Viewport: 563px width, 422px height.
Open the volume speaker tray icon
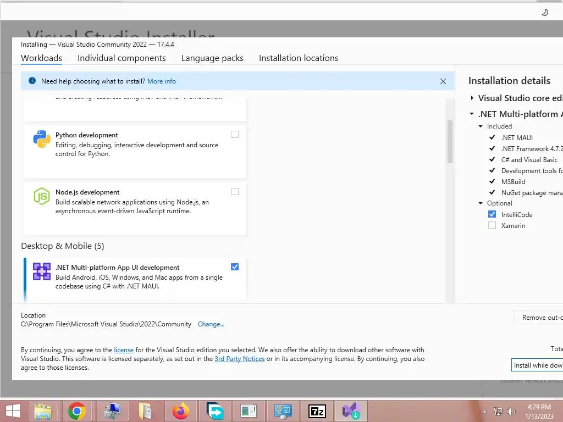pyautogui.click(x=511, y=411)
